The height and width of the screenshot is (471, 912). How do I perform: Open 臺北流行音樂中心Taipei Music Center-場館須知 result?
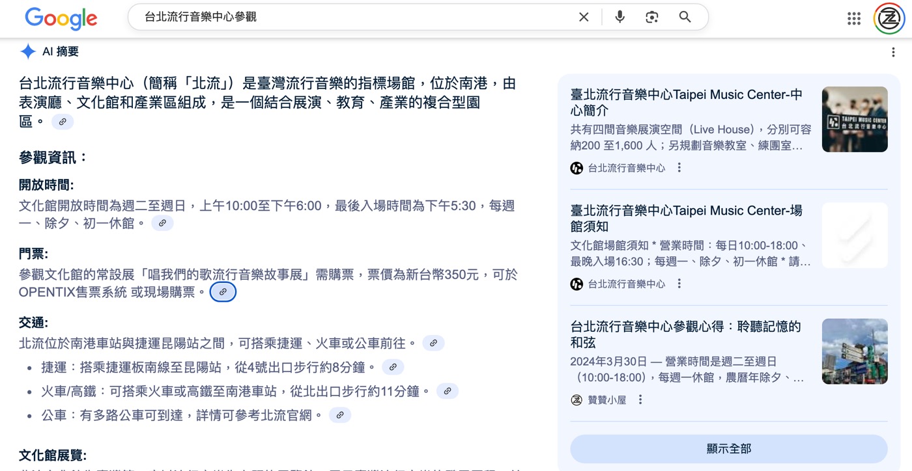687,218
